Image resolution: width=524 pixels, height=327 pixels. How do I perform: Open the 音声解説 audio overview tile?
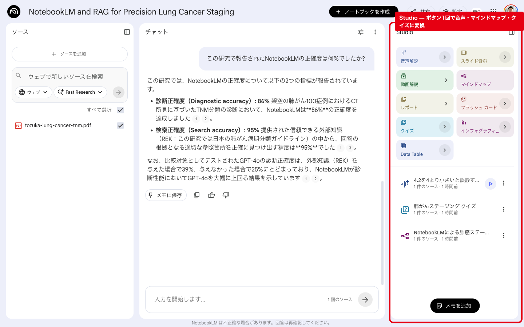point(425,57)
